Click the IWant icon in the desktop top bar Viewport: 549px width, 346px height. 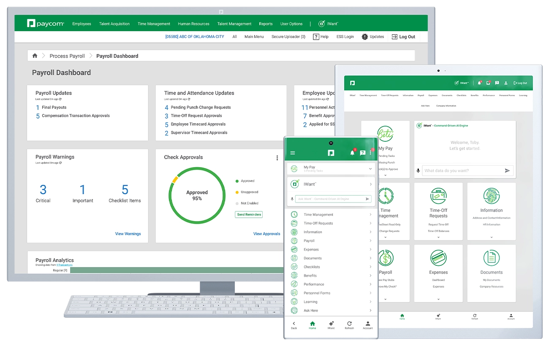pyautogui.click(x=322, y=24)
